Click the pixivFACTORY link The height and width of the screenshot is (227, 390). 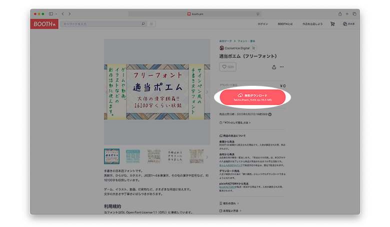[227, 187]
